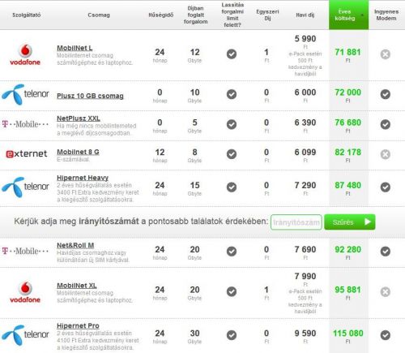Sort by the Csomag column header
The image size is (405, 353).
coord(99,15)
